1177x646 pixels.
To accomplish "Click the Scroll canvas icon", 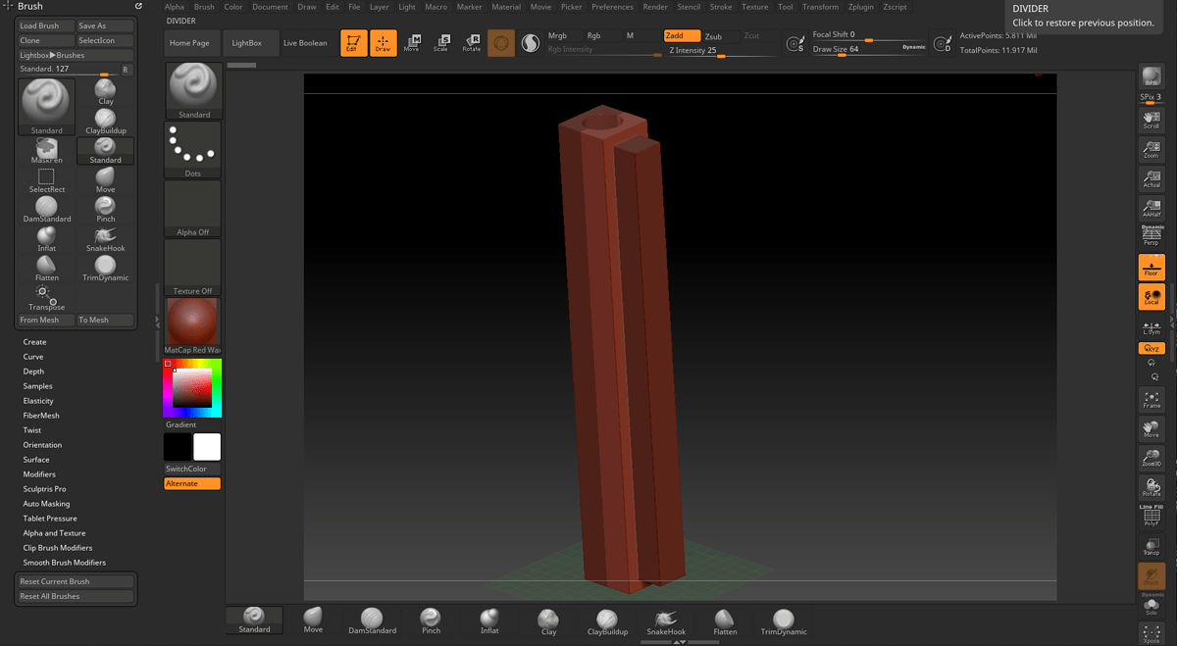I will (1151, 120).
